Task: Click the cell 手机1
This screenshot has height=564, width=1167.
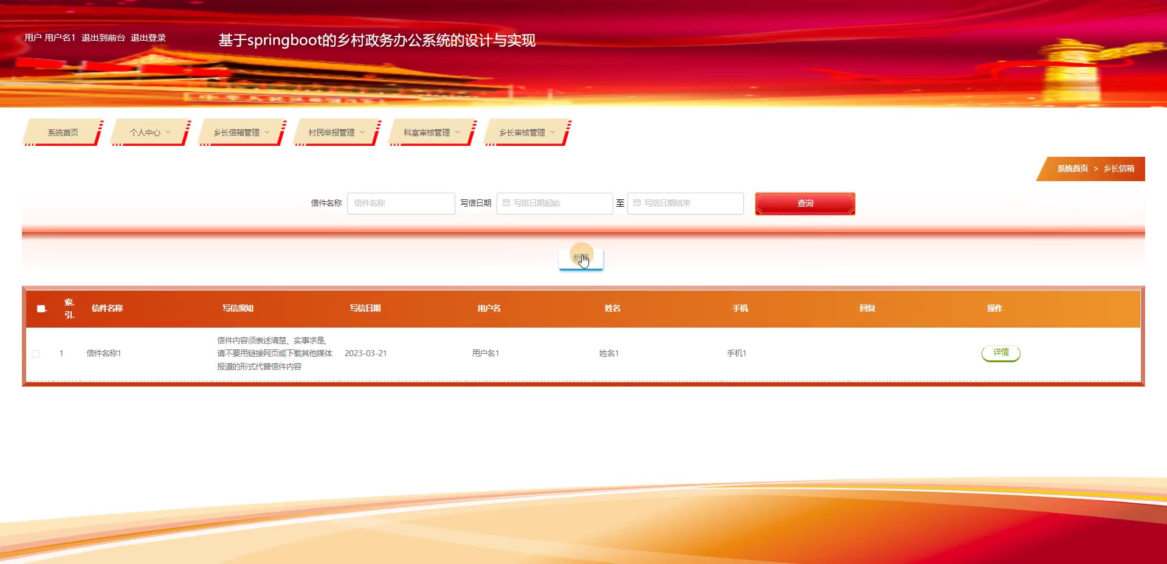Action: [737, 353]
